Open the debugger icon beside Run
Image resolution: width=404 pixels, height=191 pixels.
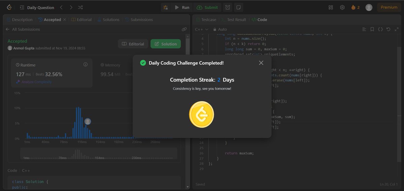click(165, 7)
